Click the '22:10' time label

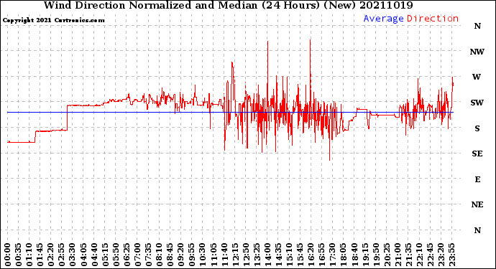click(x=419, y=255)
